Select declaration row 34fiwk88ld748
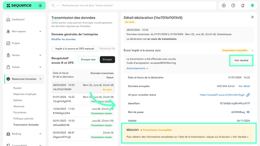This screenshot has height=146, width=260. [x=83, y=123]
